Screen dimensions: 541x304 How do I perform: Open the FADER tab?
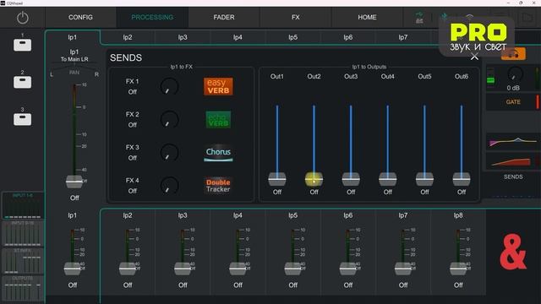coord(224,17)
